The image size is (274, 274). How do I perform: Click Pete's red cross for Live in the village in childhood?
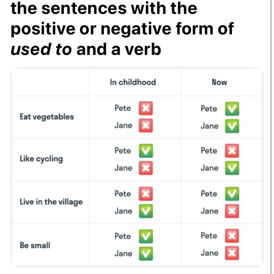click(146, 194)
